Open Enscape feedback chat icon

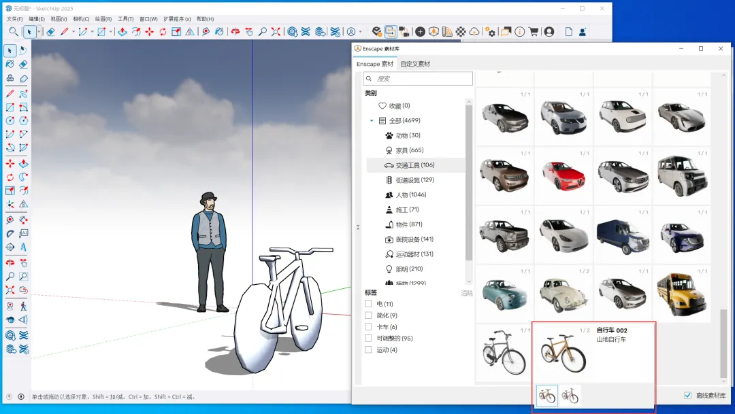(x=505, y=31)
